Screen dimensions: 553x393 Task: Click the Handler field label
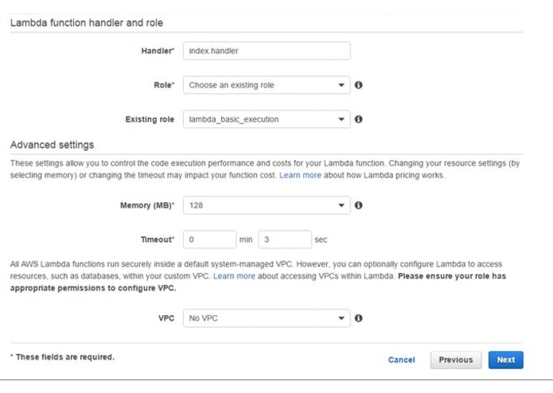pyautogui.click(x=158, y=51)
